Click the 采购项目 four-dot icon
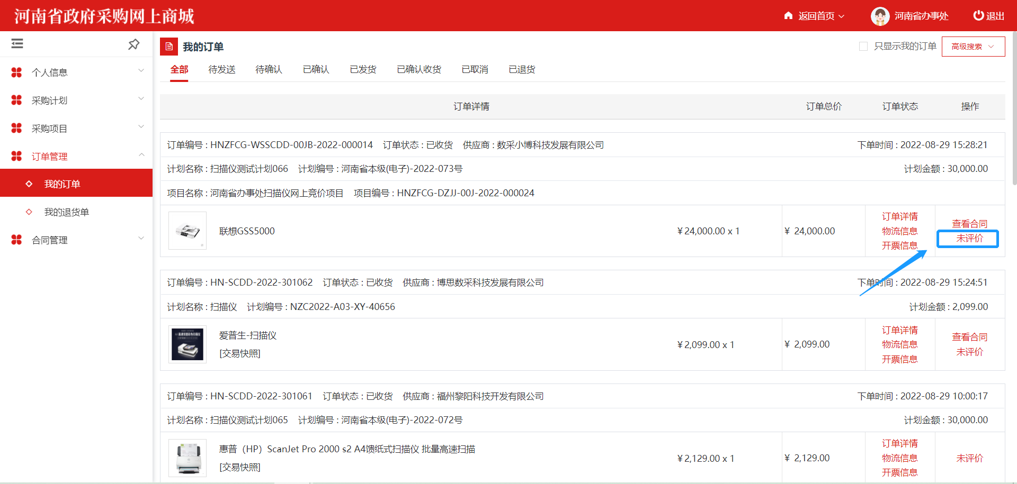This screenshot has width=1017, height=484. [x=16, y=128]
